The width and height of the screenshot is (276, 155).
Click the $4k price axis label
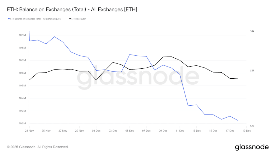point(252,31)
